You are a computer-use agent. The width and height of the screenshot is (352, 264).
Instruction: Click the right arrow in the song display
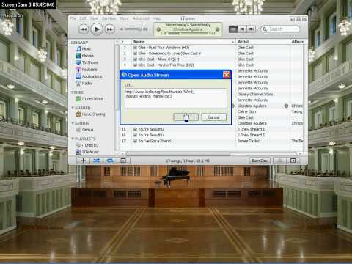pos(217,29)
